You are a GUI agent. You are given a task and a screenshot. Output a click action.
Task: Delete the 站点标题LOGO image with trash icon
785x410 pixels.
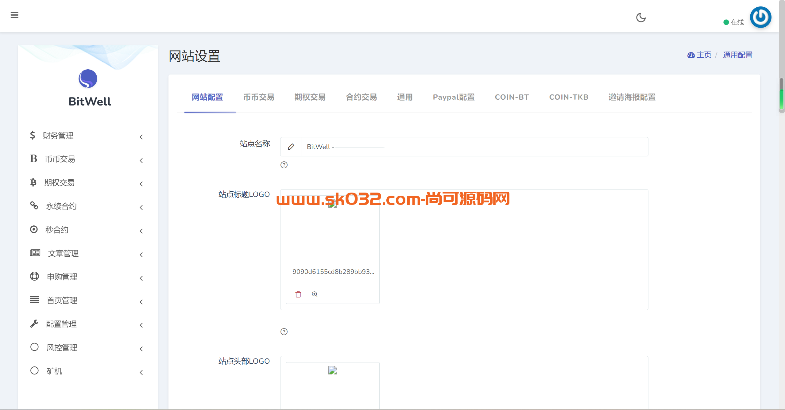[x=298, y=294]
